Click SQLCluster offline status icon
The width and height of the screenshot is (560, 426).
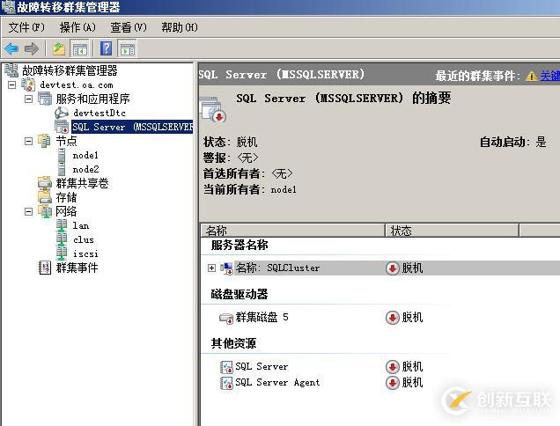click(392, 268)
